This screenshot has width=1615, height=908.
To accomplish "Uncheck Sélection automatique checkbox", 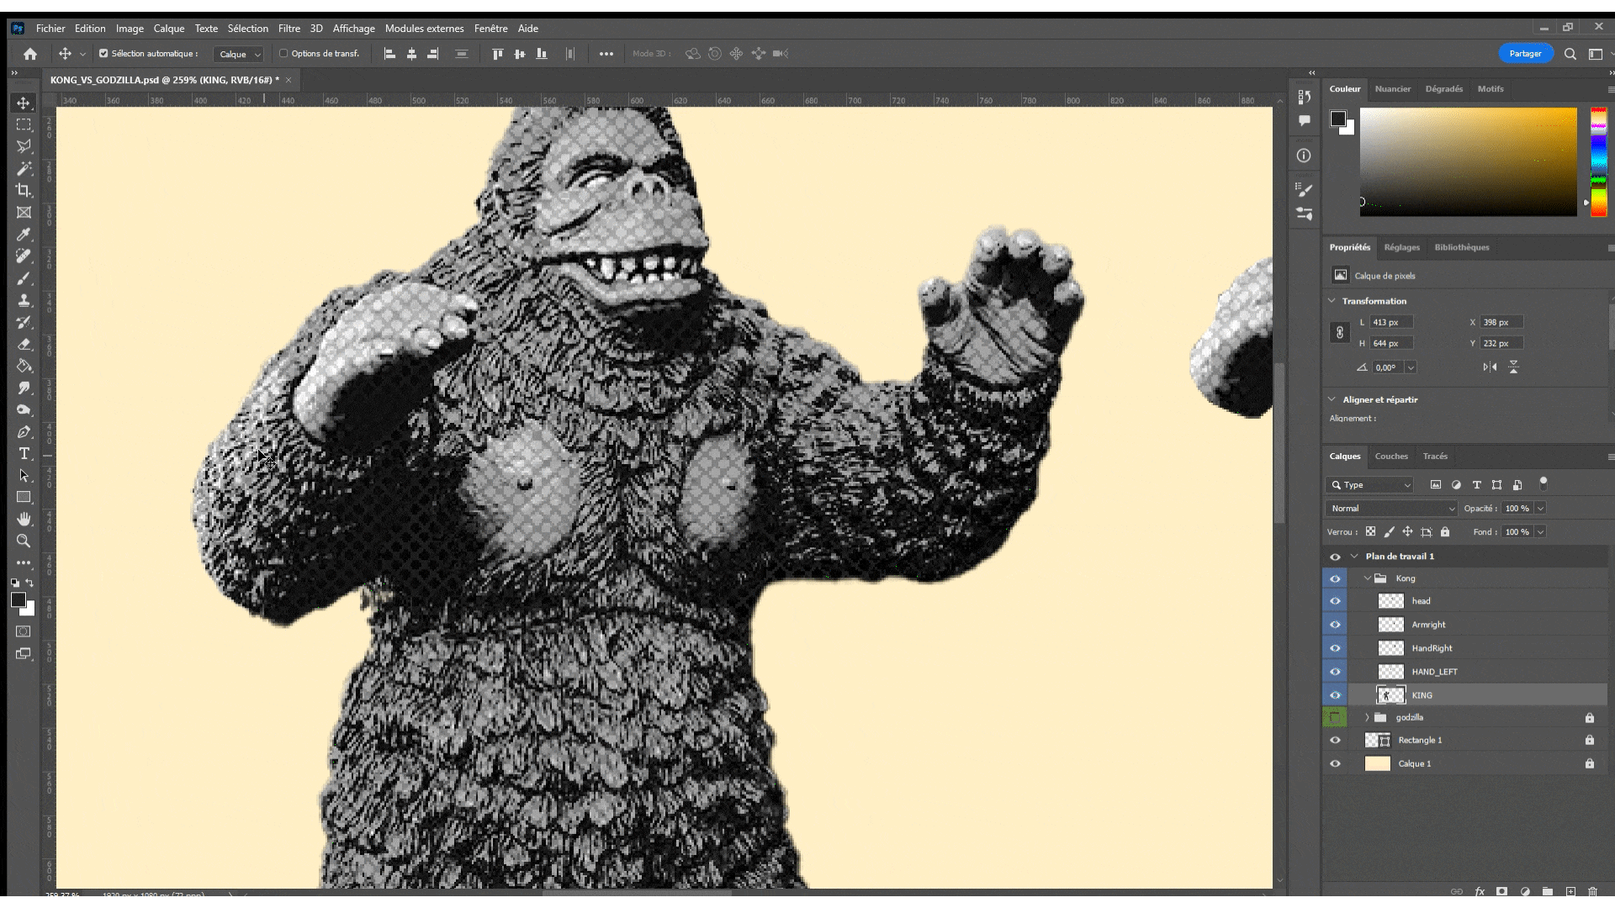I will pyautogui.click(x=103, y=53).
